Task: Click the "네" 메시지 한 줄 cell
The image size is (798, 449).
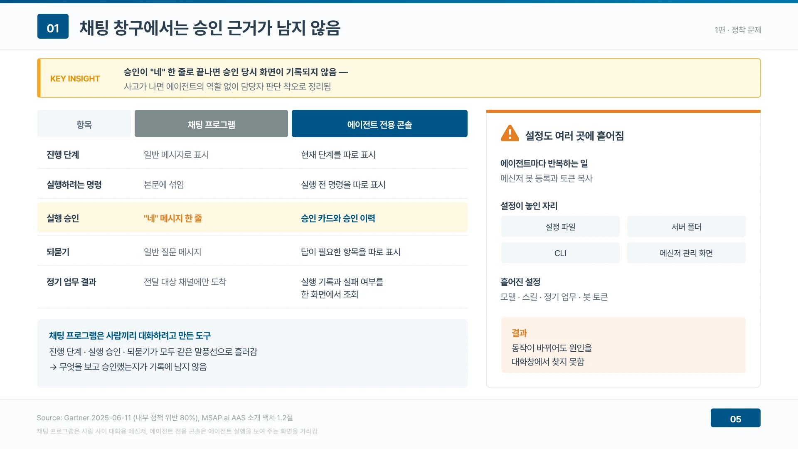Action: [x=173, y=218]
